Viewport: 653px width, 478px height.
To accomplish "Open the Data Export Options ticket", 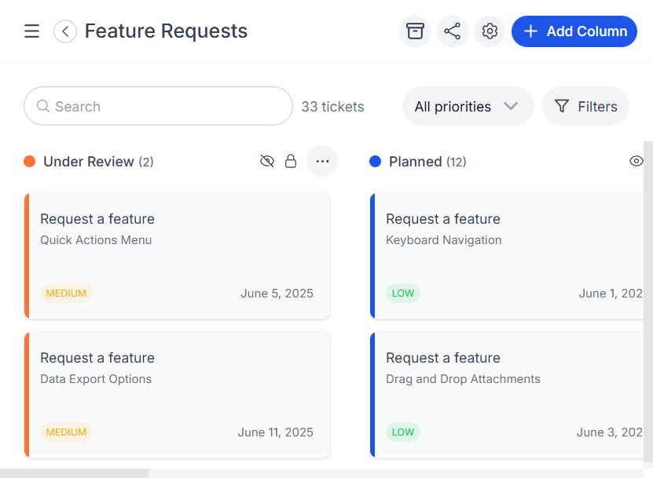I will click(178, 395).
